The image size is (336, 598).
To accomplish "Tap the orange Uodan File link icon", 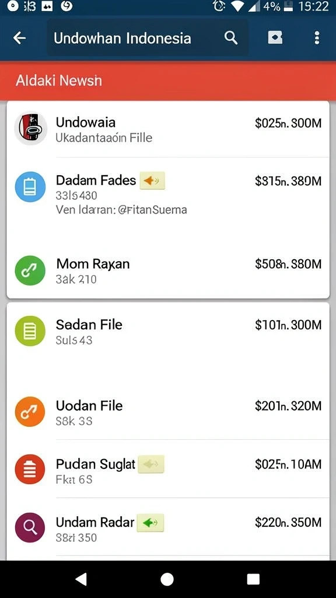I will (x=30, y=412).
